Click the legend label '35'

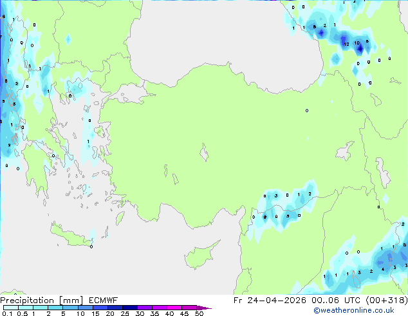point(154,313)
